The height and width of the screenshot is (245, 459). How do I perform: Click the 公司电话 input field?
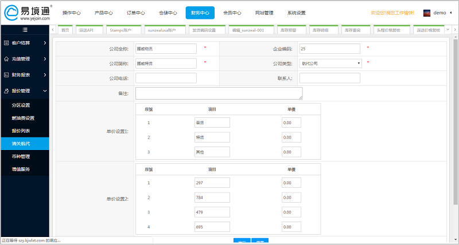[x=166, y=78]
